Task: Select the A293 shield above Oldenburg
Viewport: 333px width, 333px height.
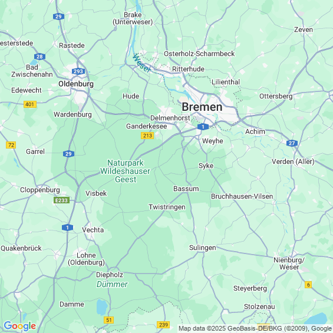Action: tap(78, 71)
